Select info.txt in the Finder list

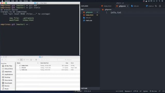coord(48,68)
